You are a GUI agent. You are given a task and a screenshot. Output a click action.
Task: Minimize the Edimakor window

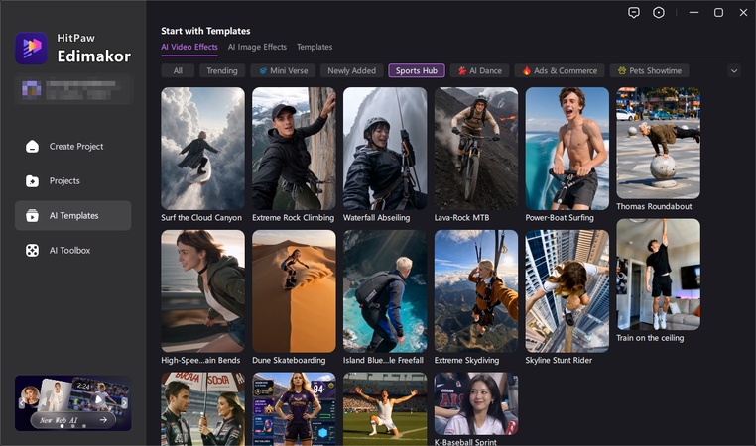pos(694,13)
